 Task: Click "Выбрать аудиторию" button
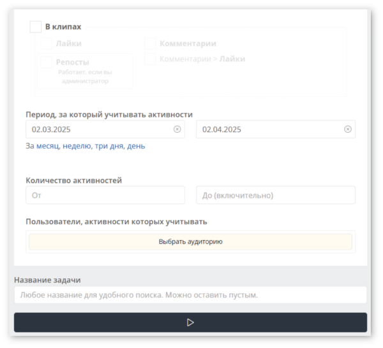point(190,242)
